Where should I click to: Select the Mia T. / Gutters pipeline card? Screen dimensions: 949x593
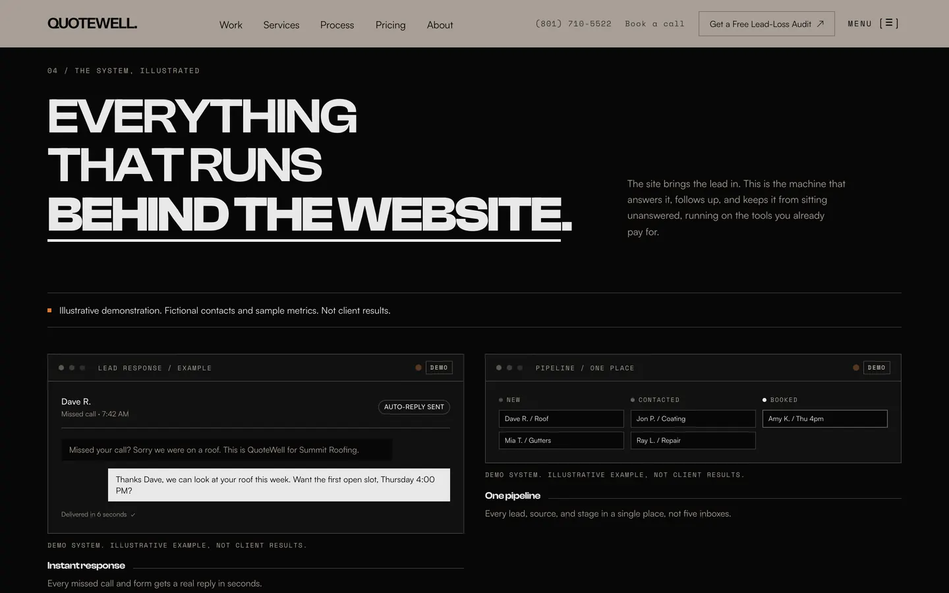pos(561,441)
